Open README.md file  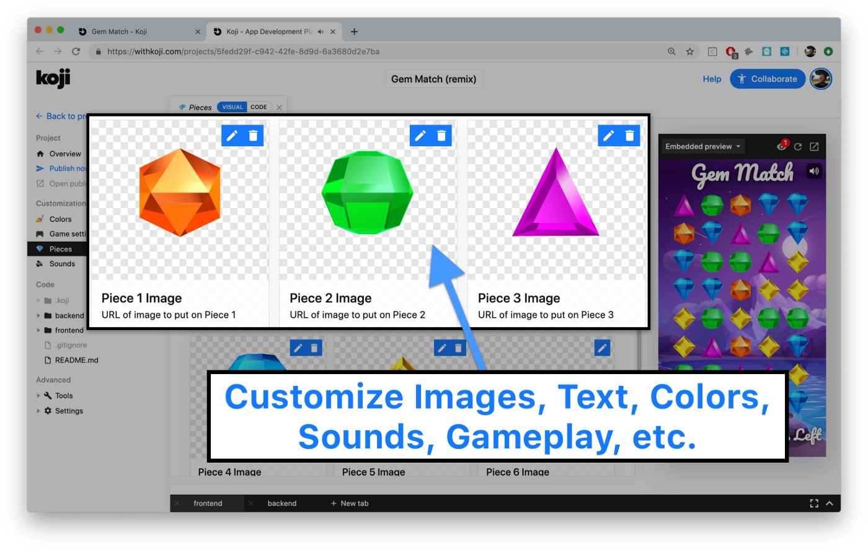pyautogui.click(x=76, y=360)
